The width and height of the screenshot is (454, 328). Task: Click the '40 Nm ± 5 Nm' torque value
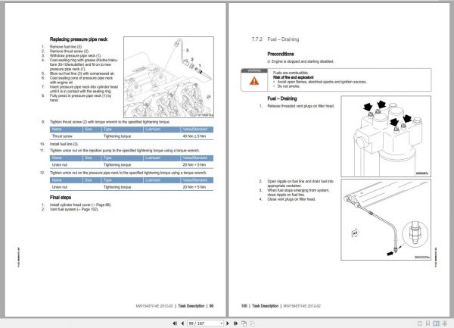pos(194,136)
